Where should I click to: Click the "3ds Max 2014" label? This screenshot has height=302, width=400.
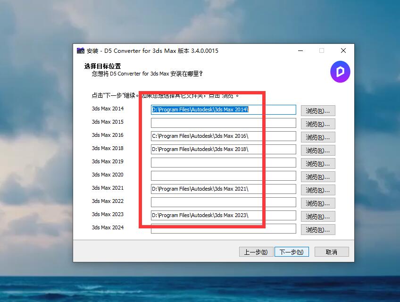[x=108, y=109]
